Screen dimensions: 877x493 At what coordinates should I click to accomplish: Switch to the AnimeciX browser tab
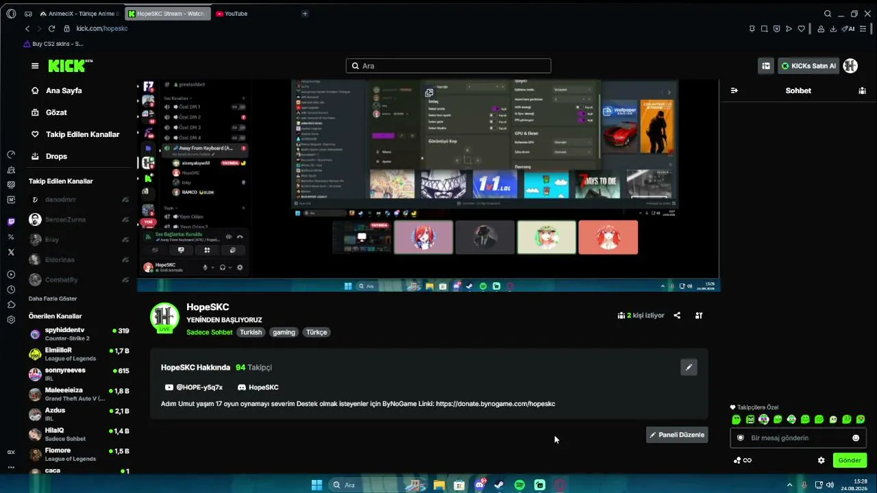[79, 14]
